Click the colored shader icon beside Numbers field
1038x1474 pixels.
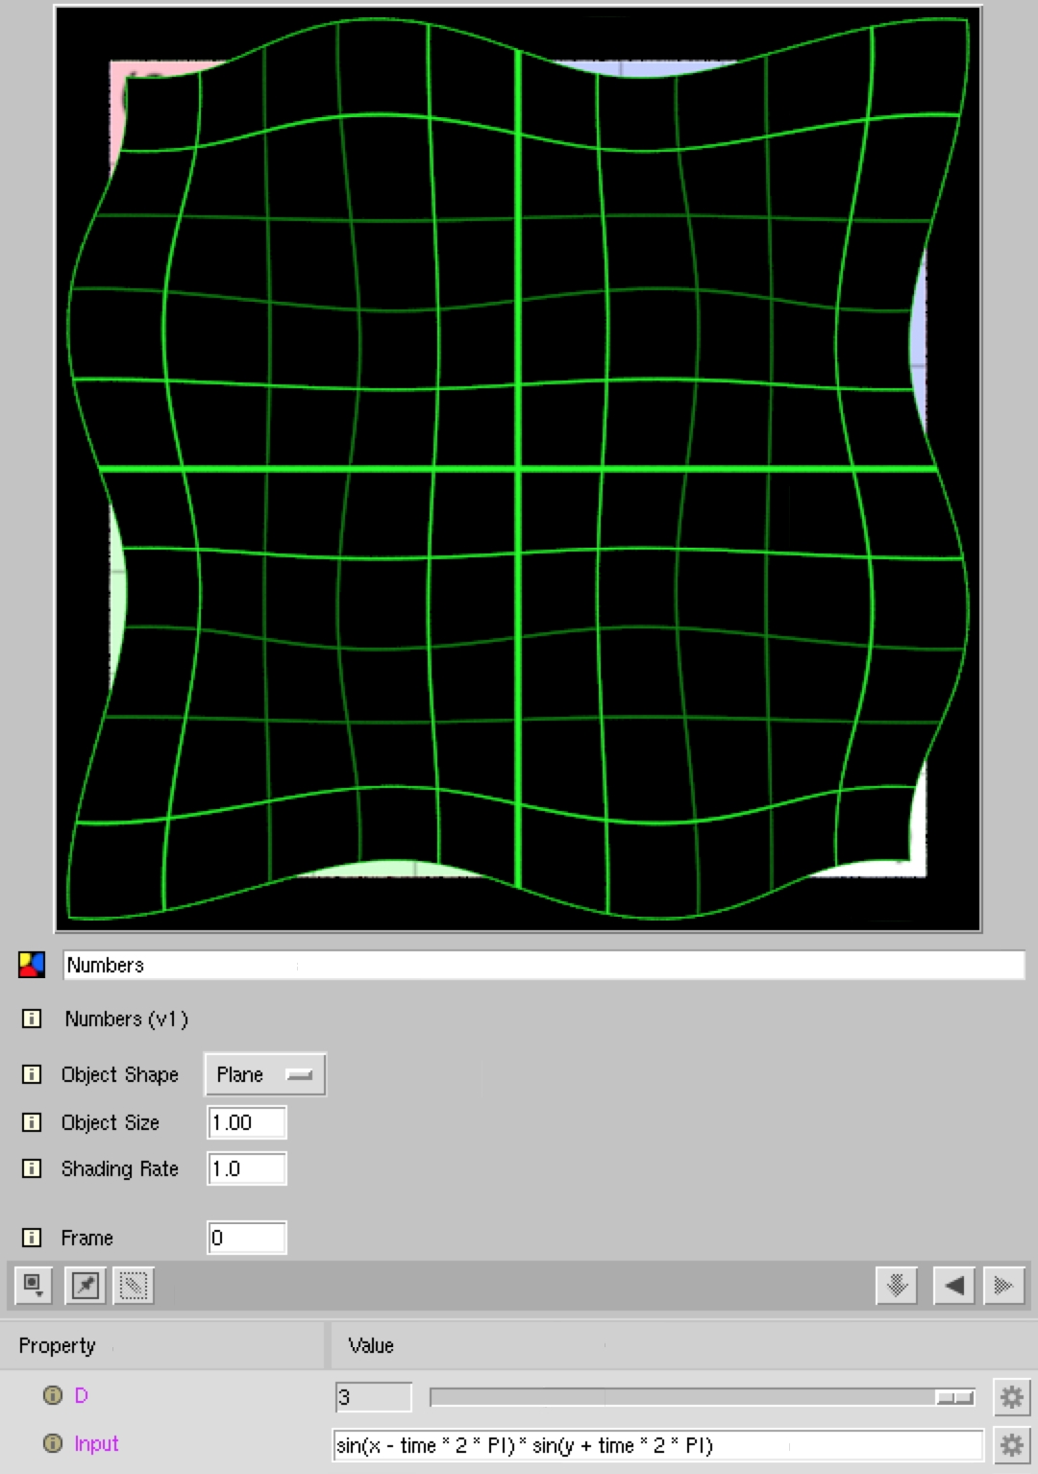[x=32, y=965]
